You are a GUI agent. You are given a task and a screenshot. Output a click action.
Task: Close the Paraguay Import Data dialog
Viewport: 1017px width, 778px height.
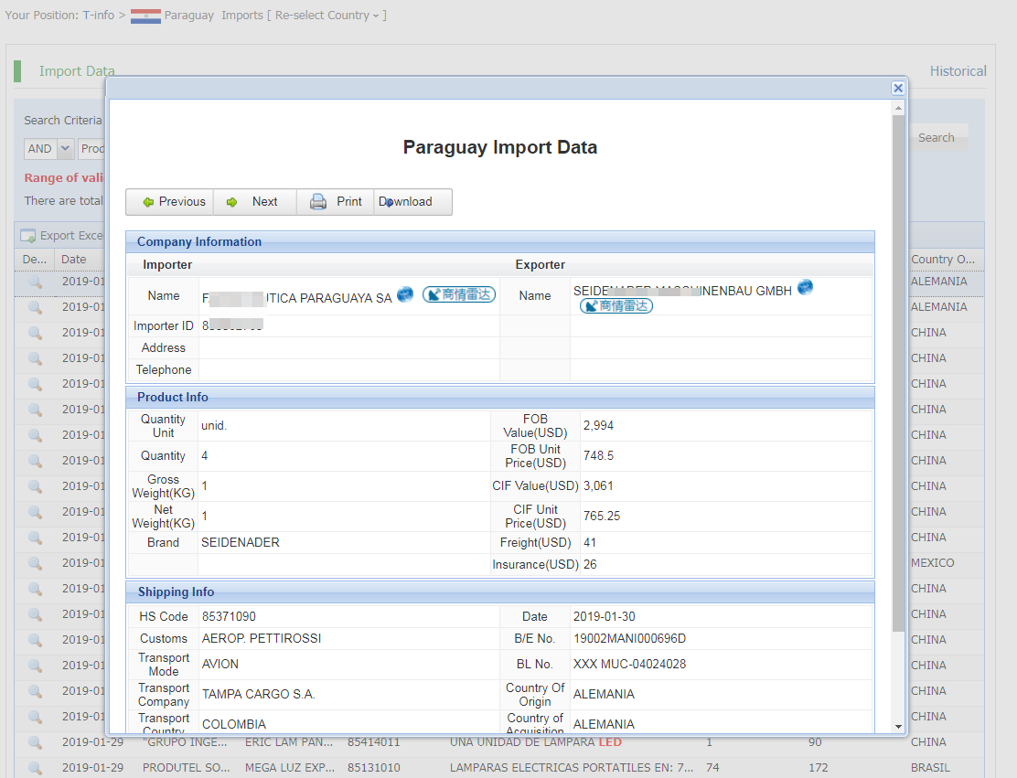click(898, 88)
